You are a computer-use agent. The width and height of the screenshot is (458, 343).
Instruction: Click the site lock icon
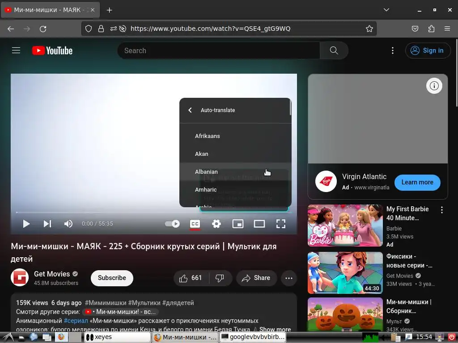pyautogui.click(x=101, y=29)
